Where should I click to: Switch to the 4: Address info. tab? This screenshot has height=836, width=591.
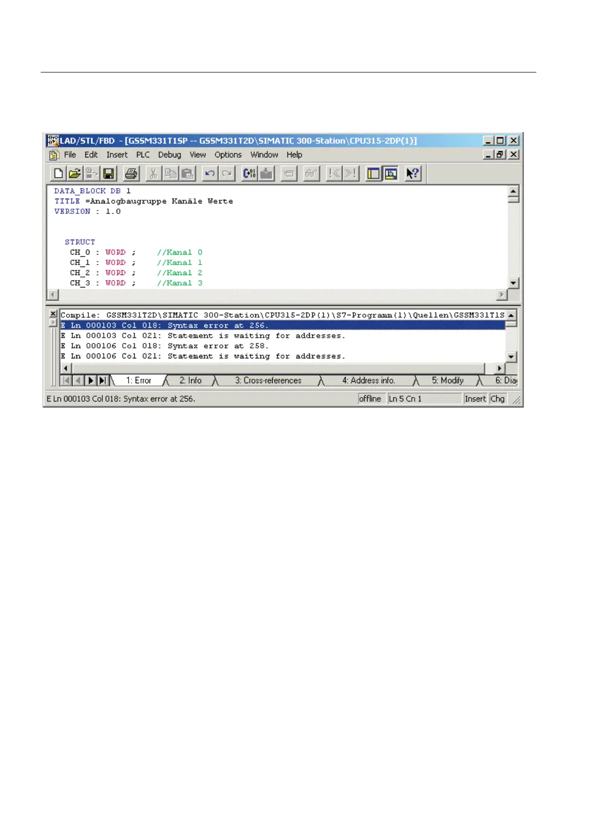point(369,381)
